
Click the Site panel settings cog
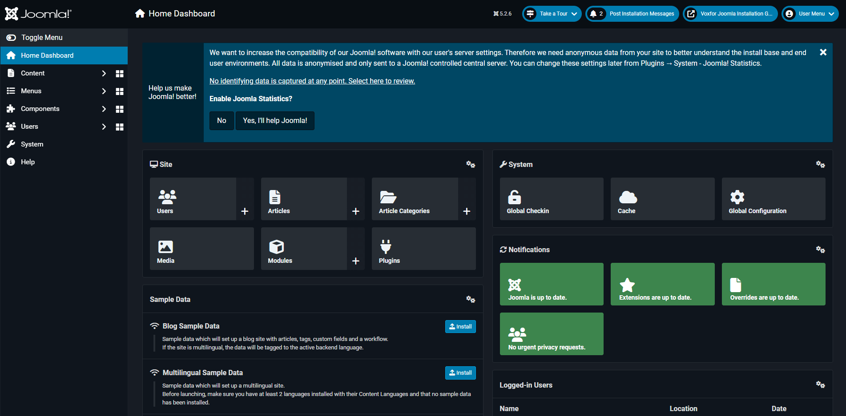471,164
